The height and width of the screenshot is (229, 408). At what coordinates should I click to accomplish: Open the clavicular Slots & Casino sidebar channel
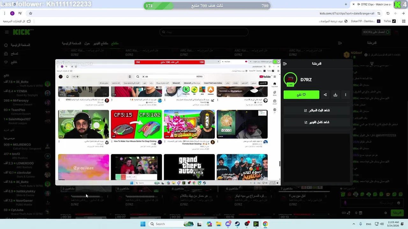point(27,174)
